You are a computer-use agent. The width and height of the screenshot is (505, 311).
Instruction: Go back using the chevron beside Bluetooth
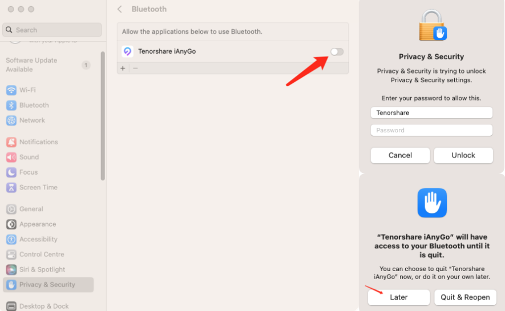[x=120, y=9]
